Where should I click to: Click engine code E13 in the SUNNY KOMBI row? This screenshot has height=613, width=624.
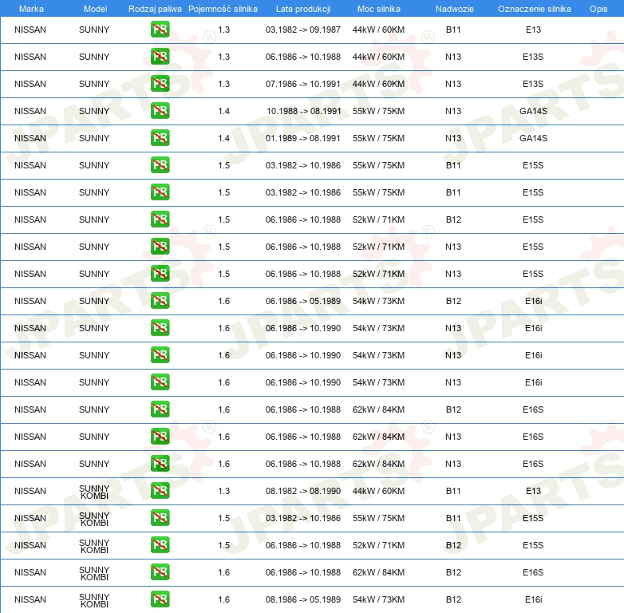[533, 491]
